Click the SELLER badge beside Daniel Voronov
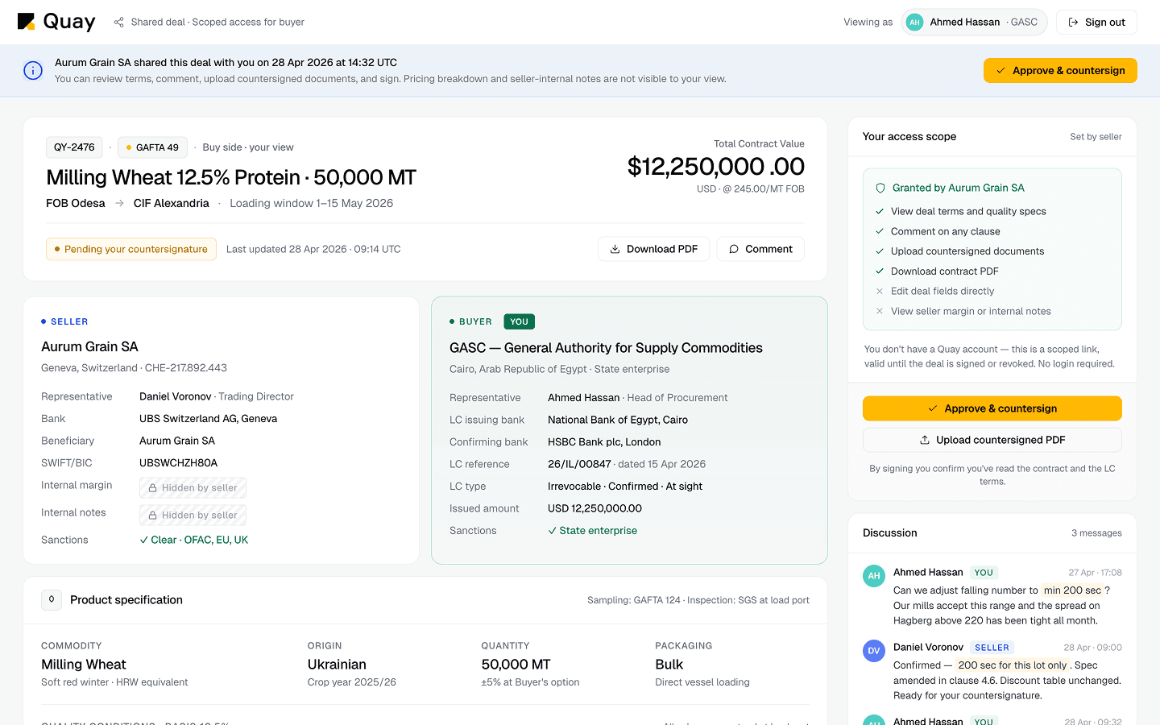 tap(992, 648)
